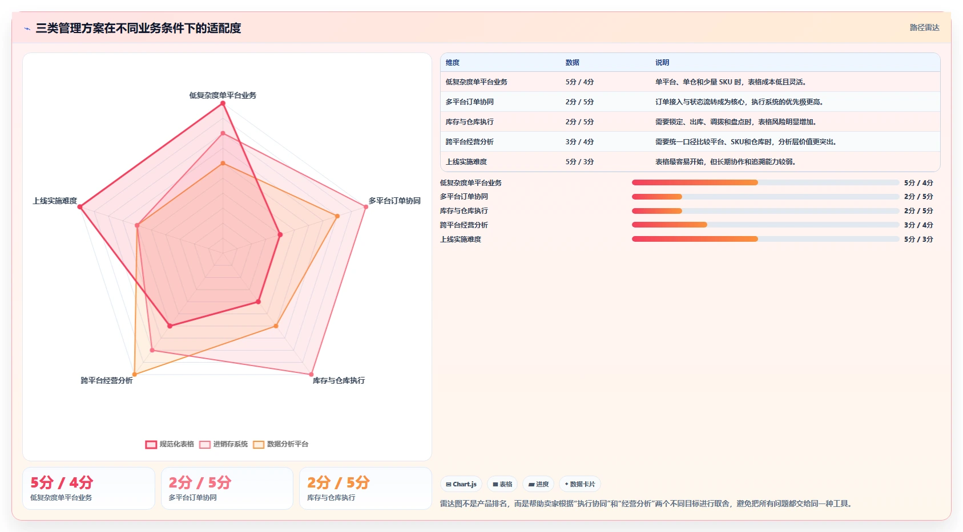Click the 进度 tag chip
This screenshot has width=963, height=532.
538,484
